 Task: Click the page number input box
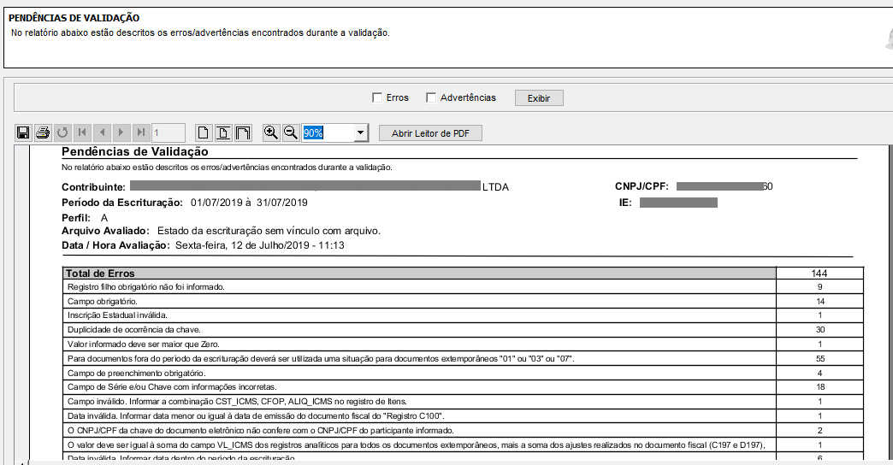169,132
